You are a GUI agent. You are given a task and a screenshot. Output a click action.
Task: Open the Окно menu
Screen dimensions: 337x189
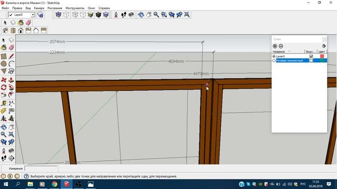[x=91, y=8]
